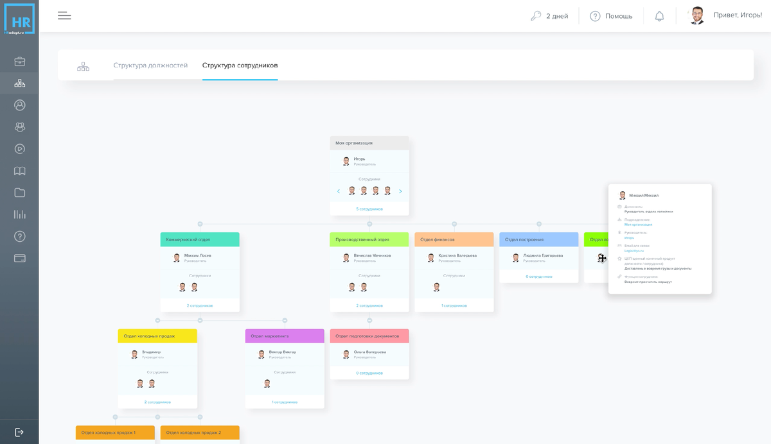Collapse node above Отдел финансов card
This screenshot has height=444, width=771.
[454, 224]
